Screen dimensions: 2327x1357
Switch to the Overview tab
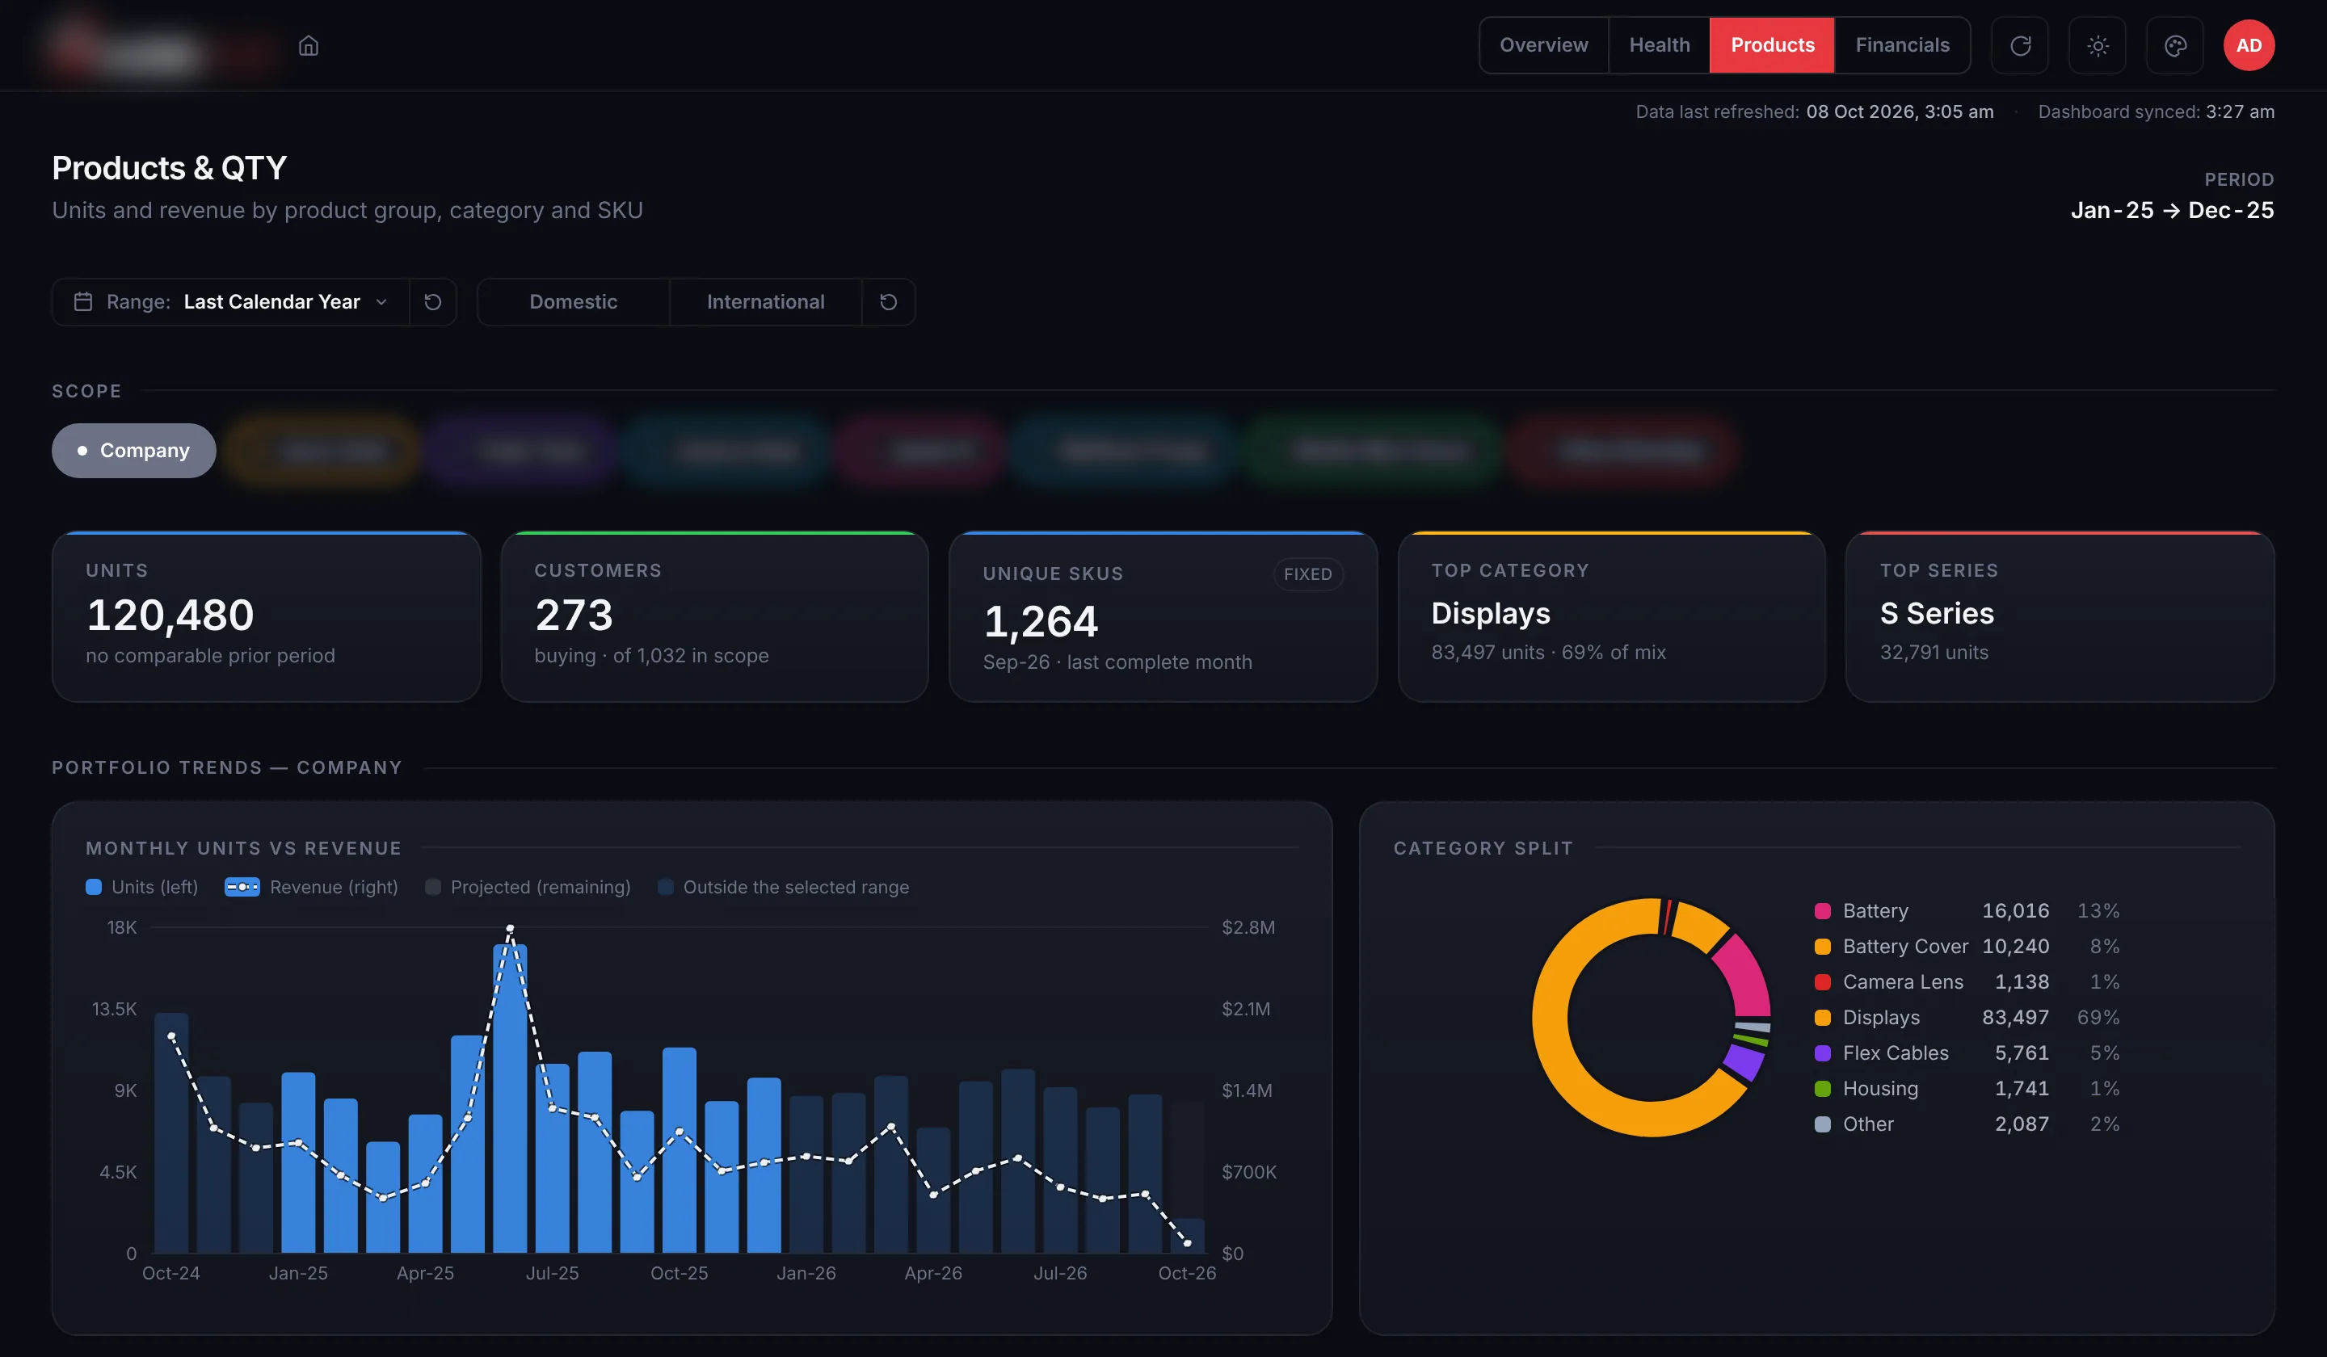tap(1543, 45)
